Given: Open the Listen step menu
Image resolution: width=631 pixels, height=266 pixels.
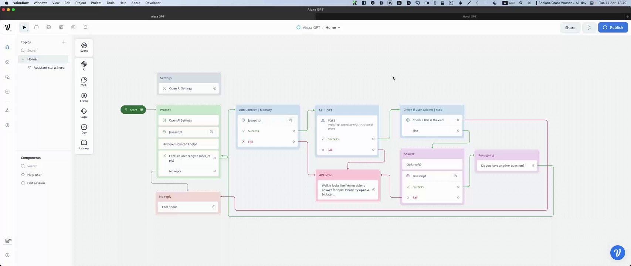Looking at the screenshot, I should point(84,98).
